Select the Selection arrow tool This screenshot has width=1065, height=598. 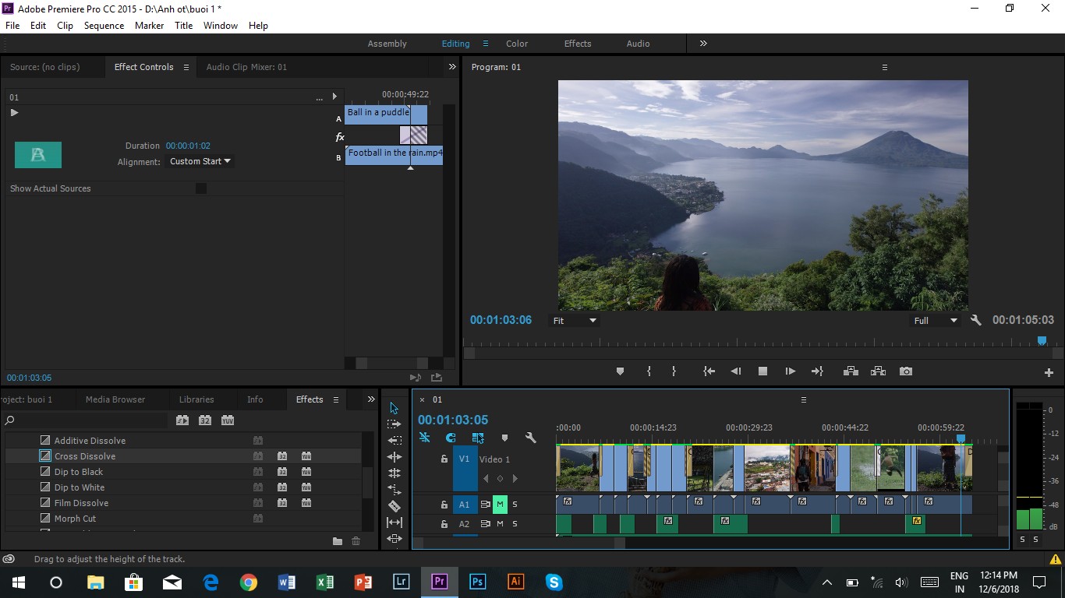(x=394, y=408)
